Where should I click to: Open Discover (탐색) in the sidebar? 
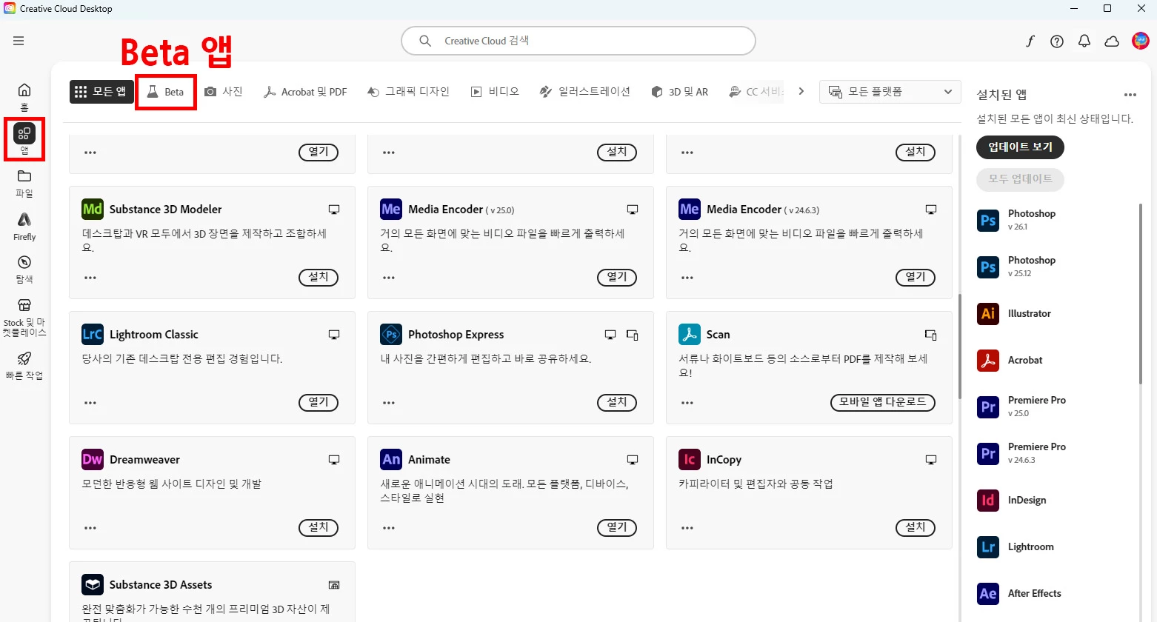coord(24,270)
